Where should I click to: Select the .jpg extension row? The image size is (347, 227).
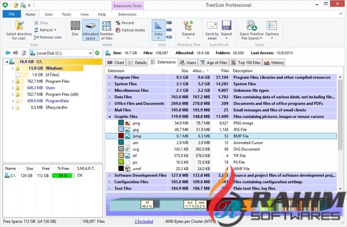pyautogui.click(x=222, y=129)
